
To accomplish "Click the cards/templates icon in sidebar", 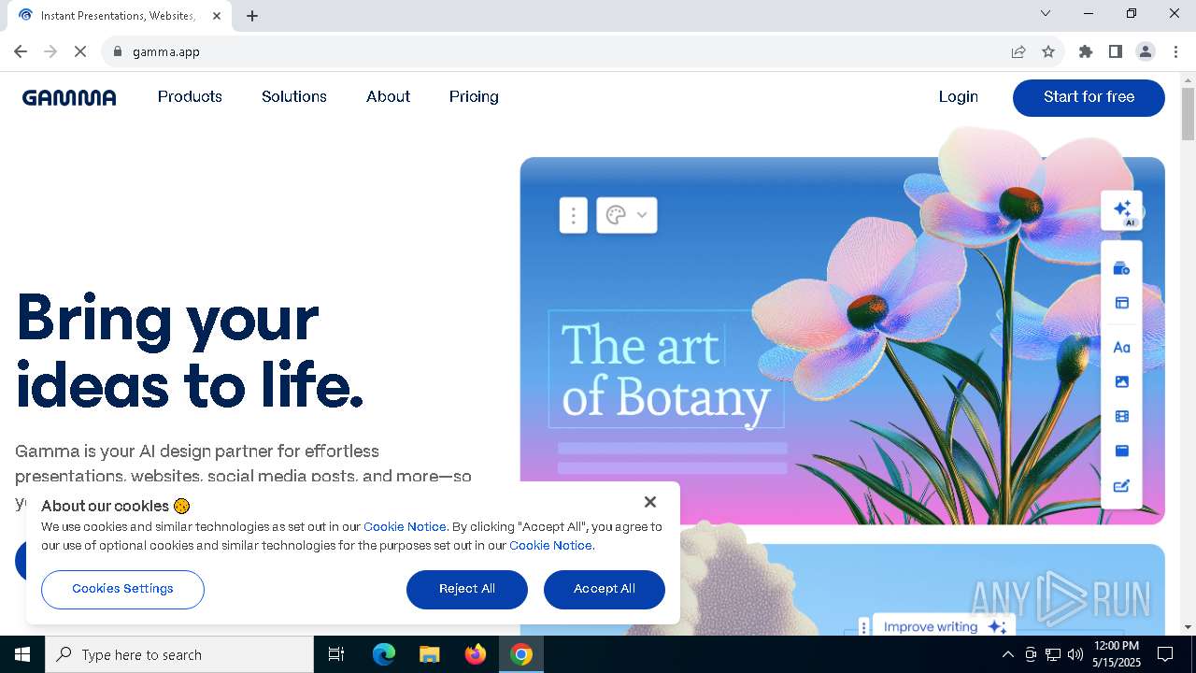I will tap(1122, 269).
